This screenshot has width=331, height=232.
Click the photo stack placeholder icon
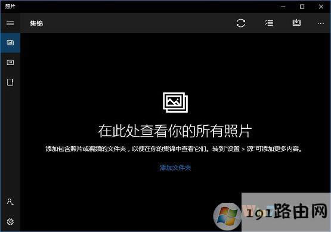(175, 103)
